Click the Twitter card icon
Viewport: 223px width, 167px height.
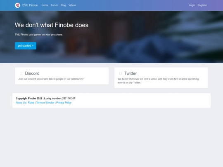point(121,73)
